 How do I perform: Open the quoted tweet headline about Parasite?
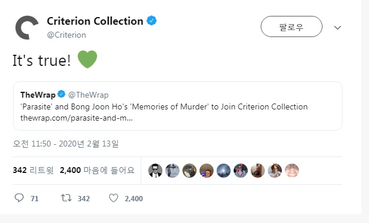pos(164,106)
